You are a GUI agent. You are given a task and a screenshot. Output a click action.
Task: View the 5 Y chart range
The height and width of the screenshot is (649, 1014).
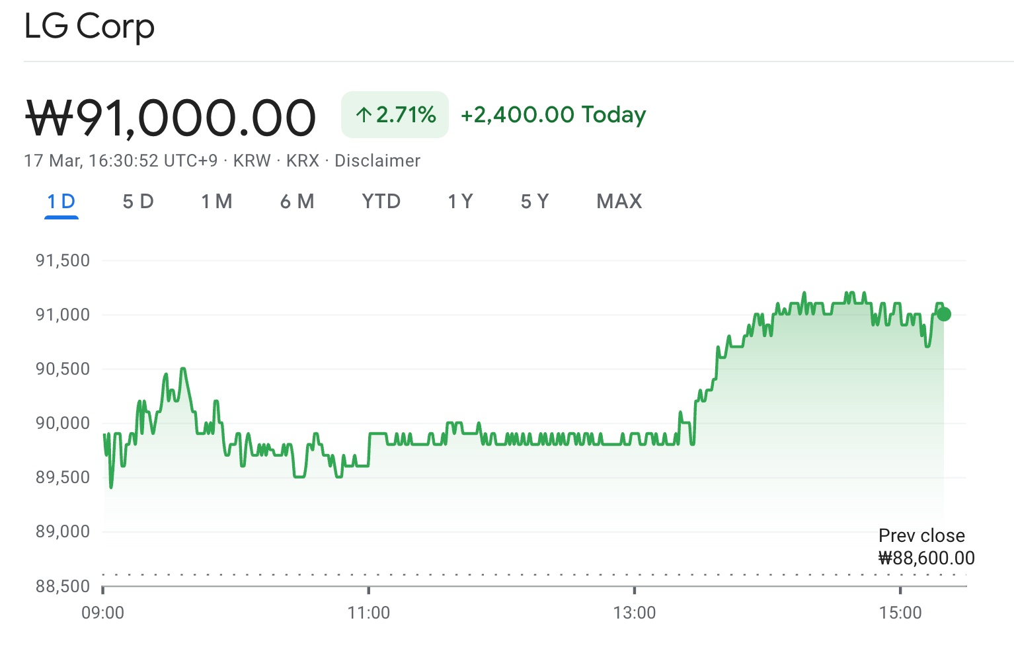click(x=535, y=202)
